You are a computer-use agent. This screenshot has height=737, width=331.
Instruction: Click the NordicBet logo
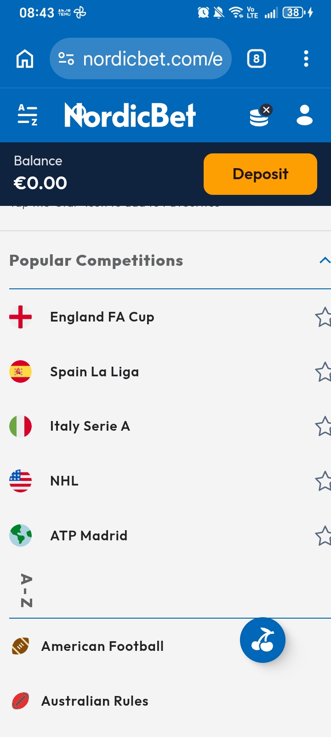coord(130,115)
